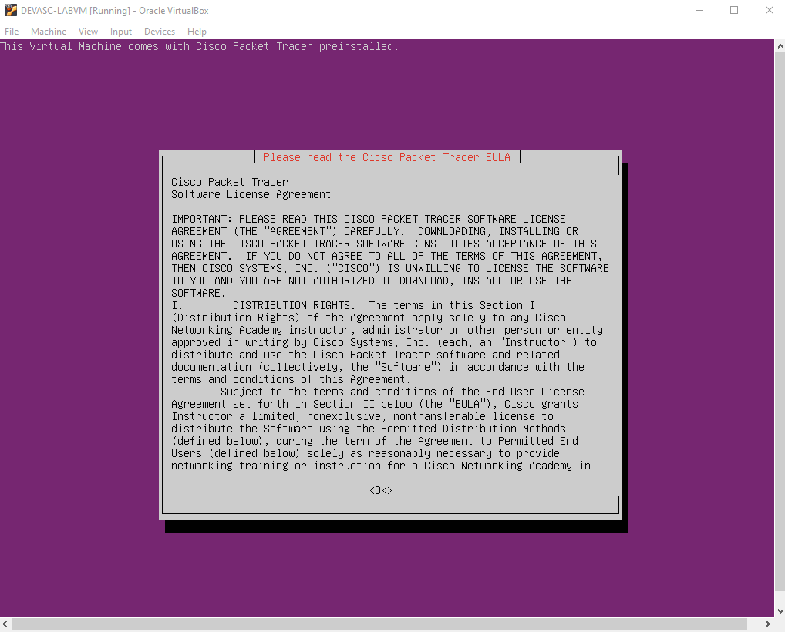Minimize the DEVASC-LABVM window
Viewport: 785px width, 632px height.
699,11
